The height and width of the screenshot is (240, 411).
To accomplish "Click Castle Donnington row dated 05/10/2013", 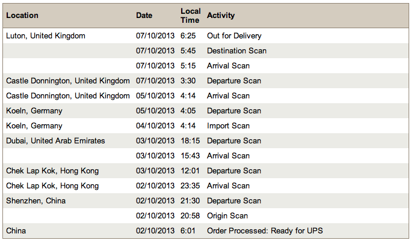I will (67, 96).
